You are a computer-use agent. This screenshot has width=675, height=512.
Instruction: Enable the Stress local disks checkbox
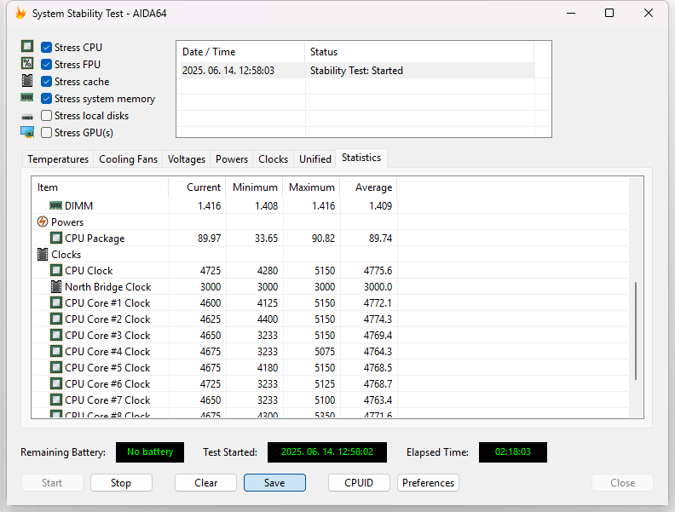coord(47,115)
